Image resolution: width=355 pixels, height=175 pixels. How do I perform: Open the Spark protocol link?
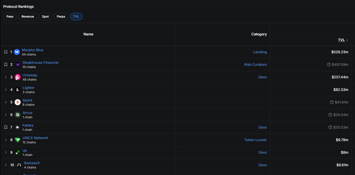[28, 100]
